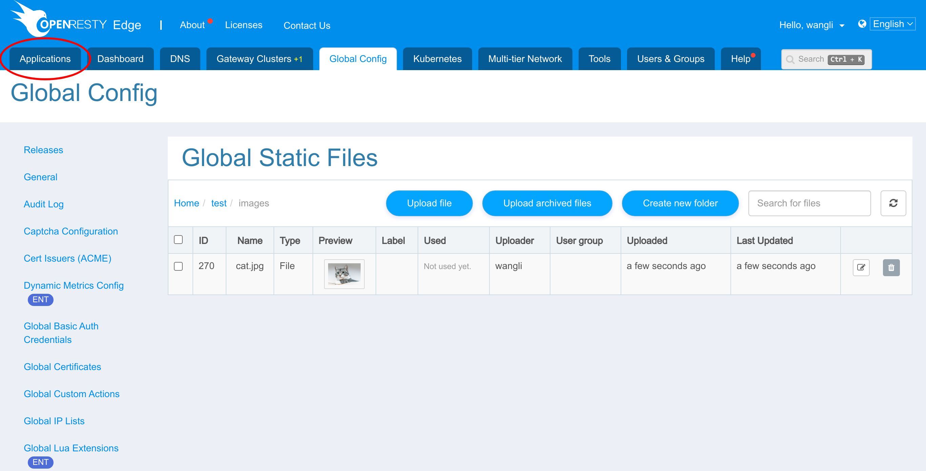Open Cert Issuers (ACME) sidebar link
The width and height of the screenshot is (926, 471).
(x=67, y=258)
